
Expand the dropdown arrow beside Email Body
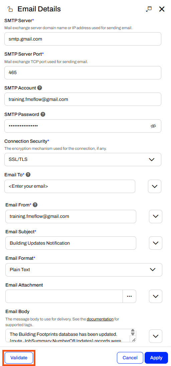point(156,336)
